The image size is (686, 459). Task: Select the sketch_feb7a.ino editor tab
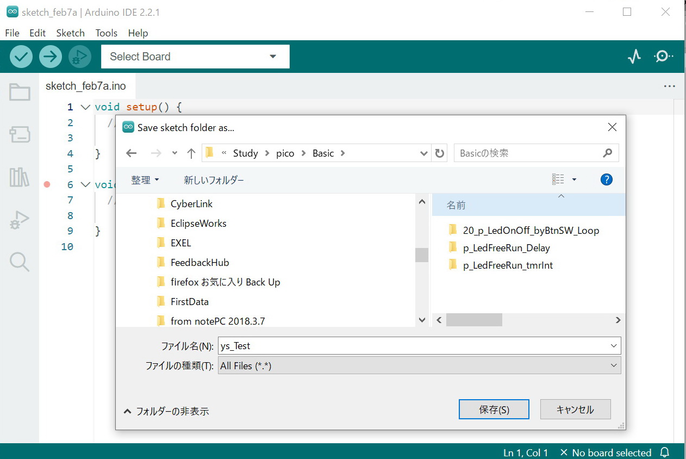point(86,86)
